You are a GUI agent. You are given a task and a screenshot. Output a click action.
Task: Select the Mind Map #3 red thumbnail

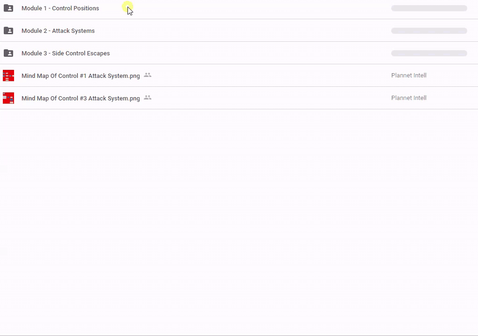point(8,98)
